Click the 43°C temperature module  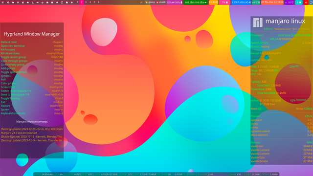coord(256,2)
